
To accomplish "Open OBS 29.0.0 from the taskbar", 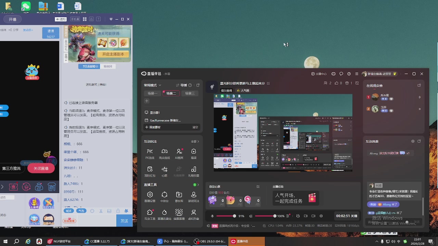I will 209,241.
